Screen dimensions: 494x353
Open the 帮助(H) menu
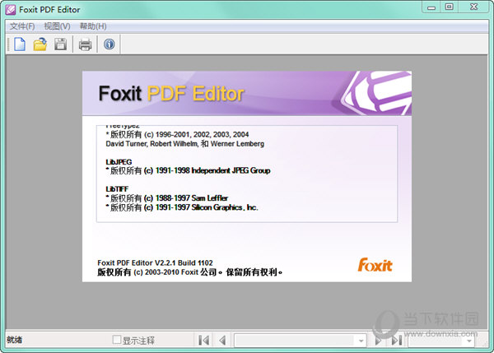[x=93, y=26]
